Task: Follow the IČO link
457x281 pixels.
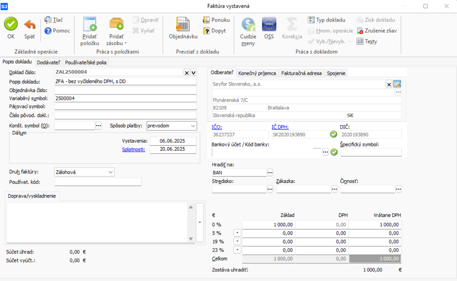Action: (x=217, y=127)
